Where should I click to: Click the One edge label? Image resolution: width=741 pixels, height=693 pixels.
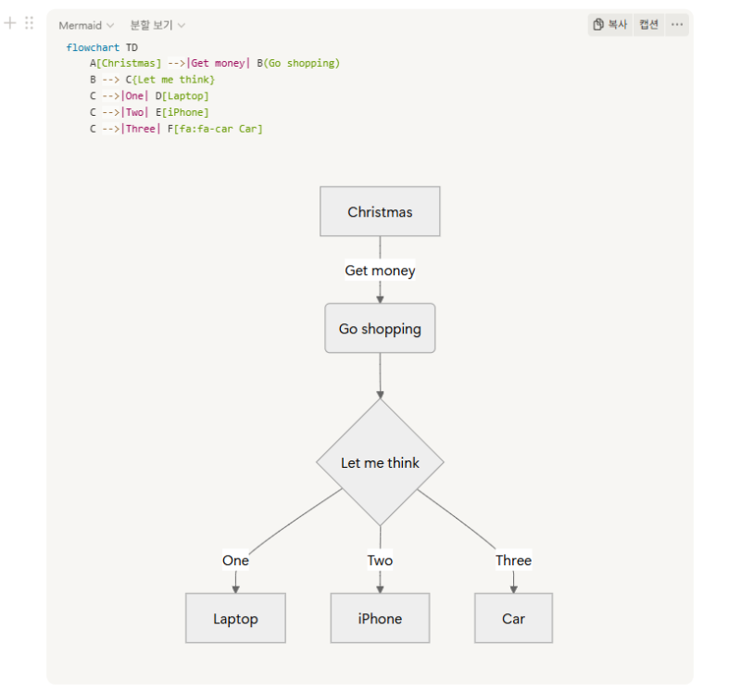pos(235,561)
